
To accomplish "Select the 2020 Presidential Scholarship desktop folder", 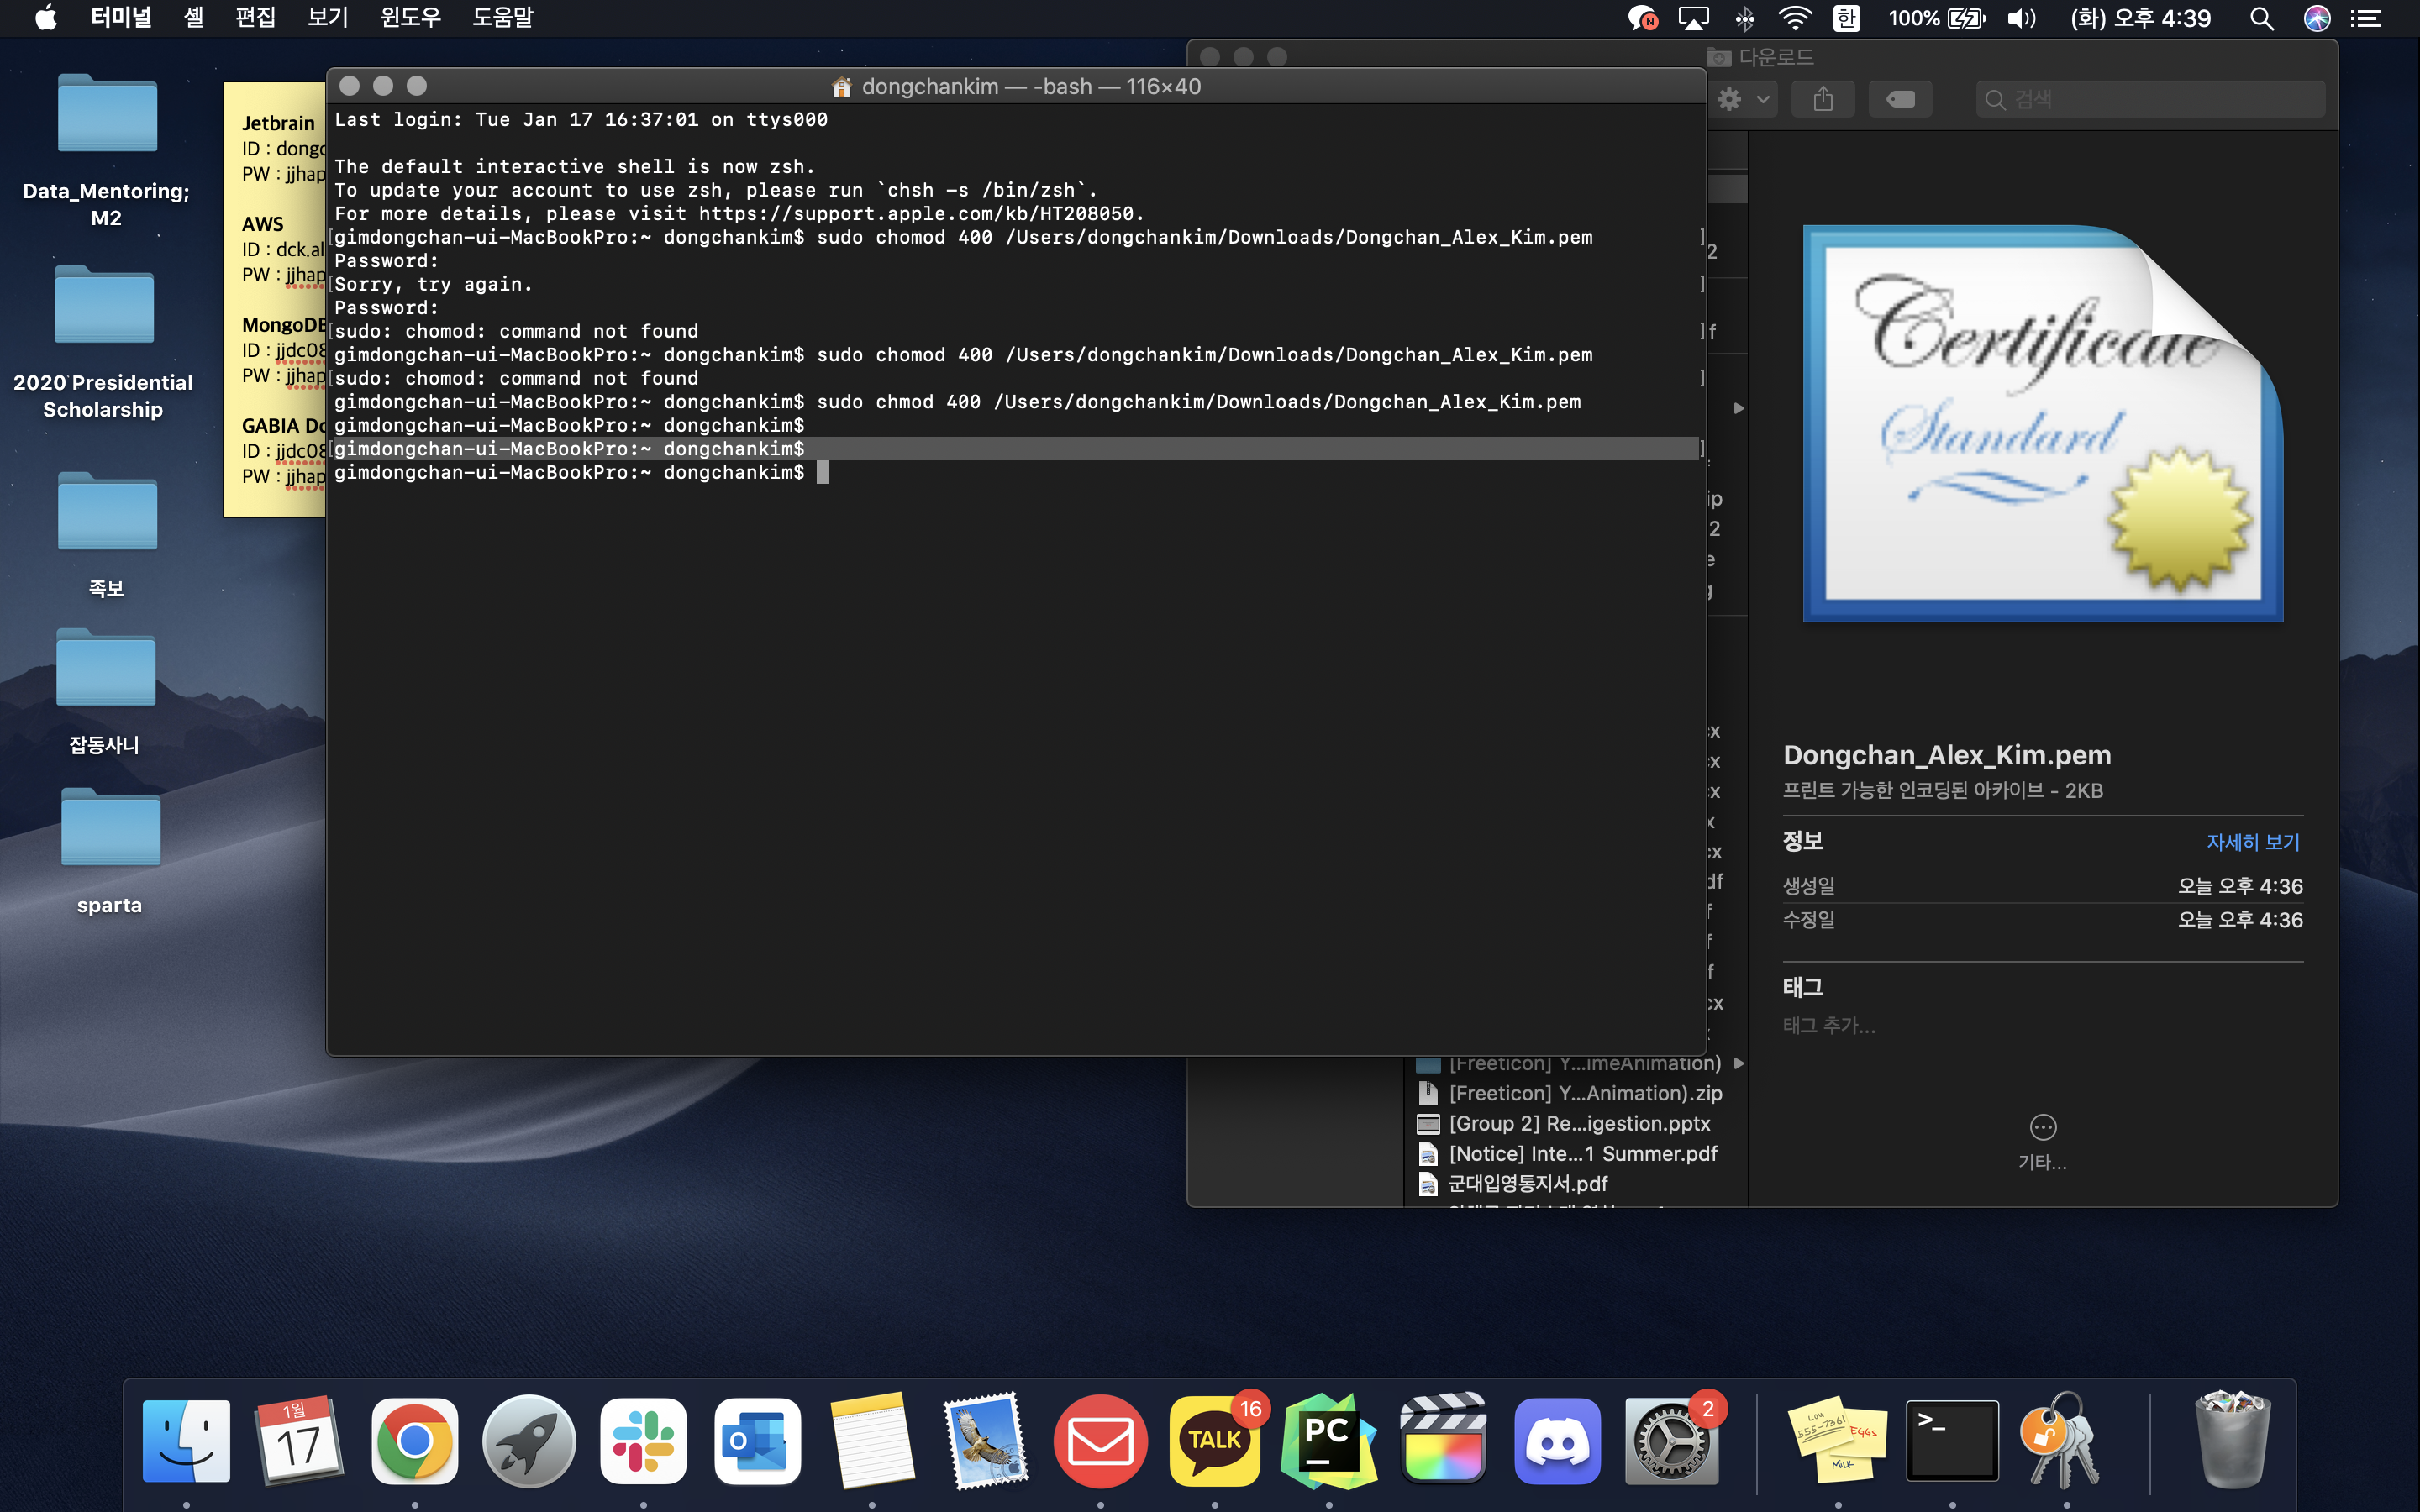I will coord(103,343).
